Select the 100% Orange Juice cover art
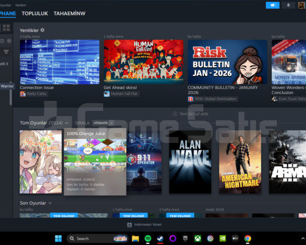The image size is (306, 245). click(x=41, y=162)
